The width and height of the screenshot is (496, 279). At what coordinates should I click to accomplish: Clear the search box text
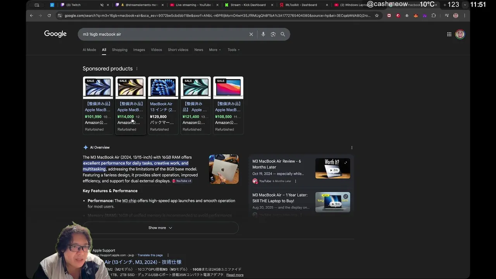click(251, 34)
